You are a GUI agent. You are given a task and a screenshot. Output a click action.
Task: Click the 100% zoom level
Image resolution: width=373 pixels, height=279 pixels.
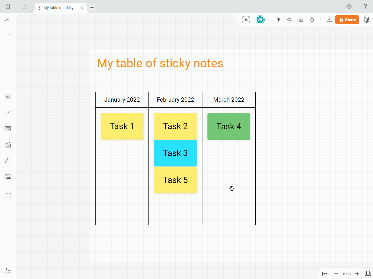coord(347,274)
